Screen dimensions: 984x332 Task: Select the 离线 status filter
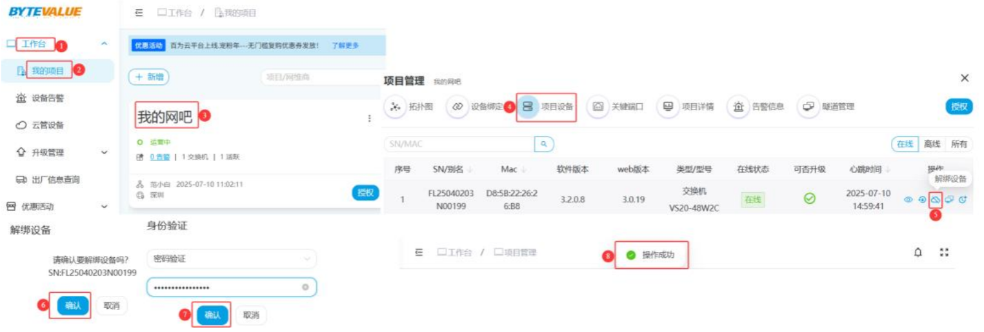[x=932, y=144]
